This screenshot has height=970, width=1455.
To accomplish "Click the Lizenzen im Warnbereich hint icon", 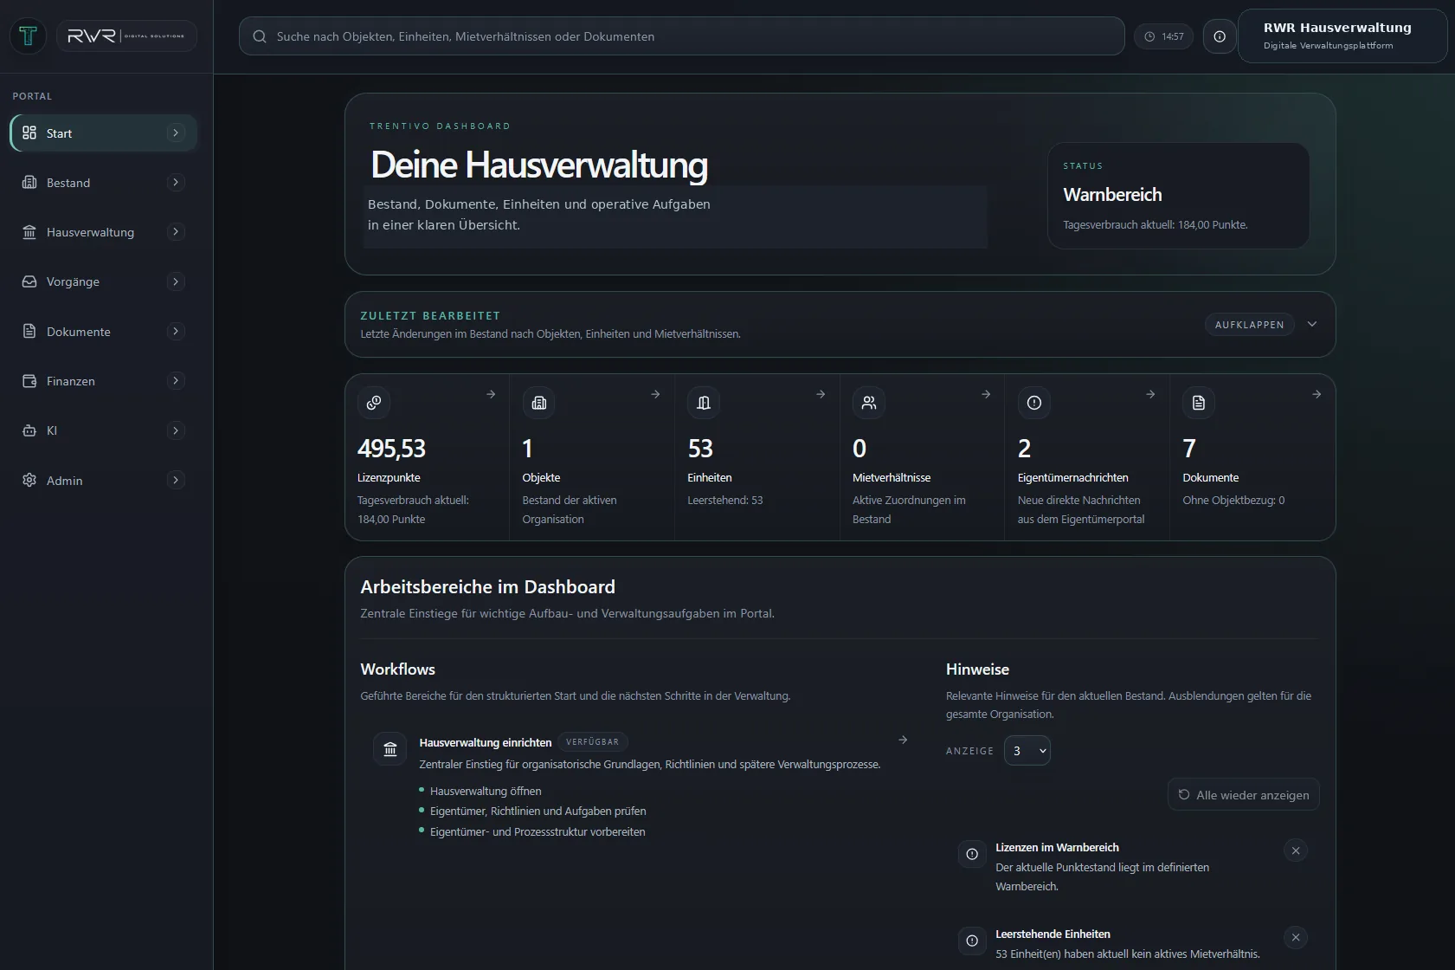I will (x=972, y=854).
